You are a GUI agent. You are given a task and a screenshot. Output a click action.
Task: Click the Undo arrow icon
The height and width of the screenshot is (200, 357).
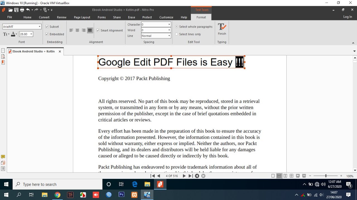(28, 10)
